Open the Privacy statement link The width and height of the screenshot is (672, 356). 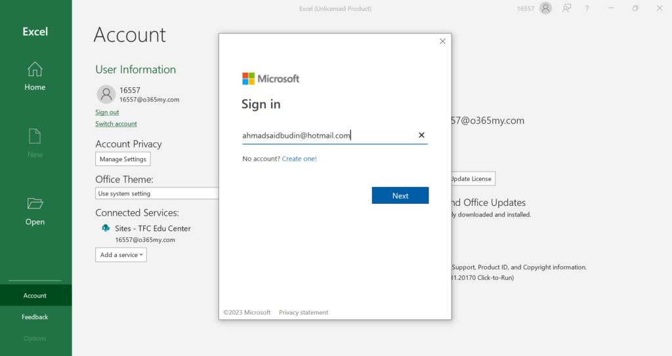click(303, 312)
